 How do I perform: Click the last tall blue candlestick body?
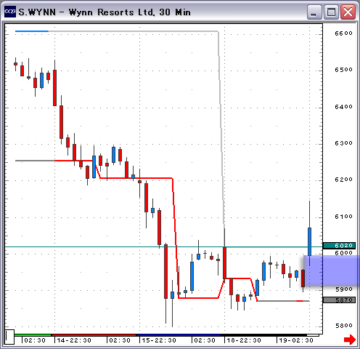[309, 241]
